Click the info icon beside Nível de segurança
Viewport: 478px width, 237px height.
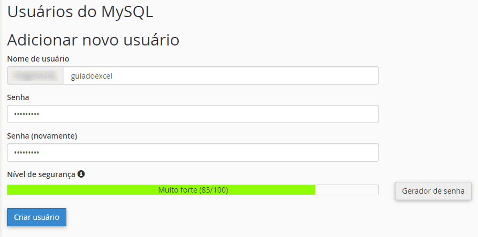tap(81, 174)
